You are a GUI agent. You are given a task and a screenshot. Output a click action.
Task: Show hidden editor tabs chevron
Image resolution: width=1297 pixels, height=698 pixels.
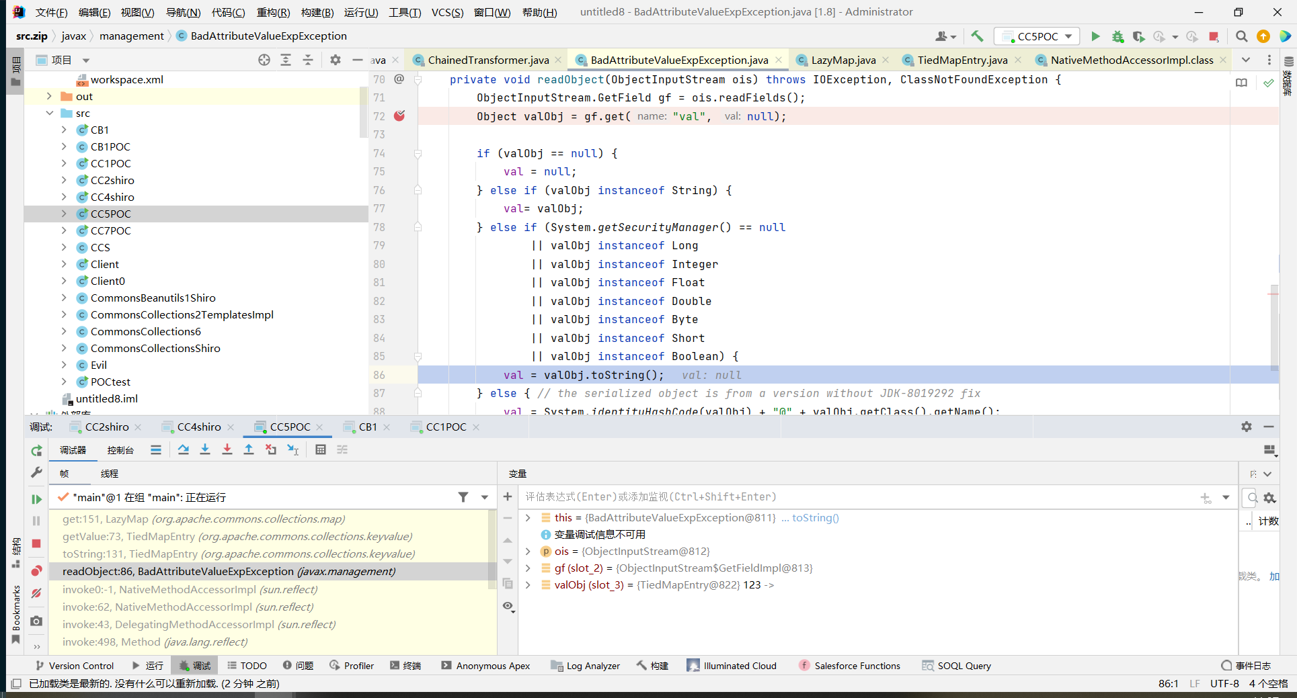tap(1246, 60)
